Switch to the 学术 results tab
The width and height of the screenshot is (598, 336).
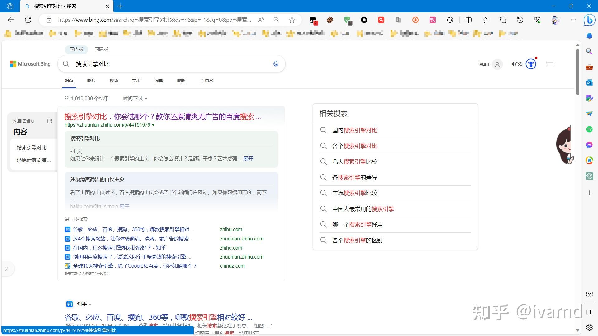pyautogui.click(x=136, y=81)
